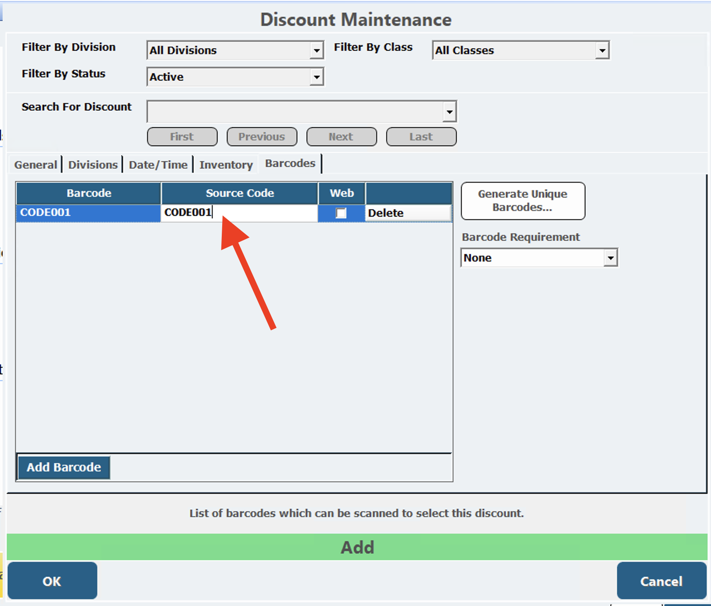
Task: Click the Barcode column header
Action: click(88, 193)
